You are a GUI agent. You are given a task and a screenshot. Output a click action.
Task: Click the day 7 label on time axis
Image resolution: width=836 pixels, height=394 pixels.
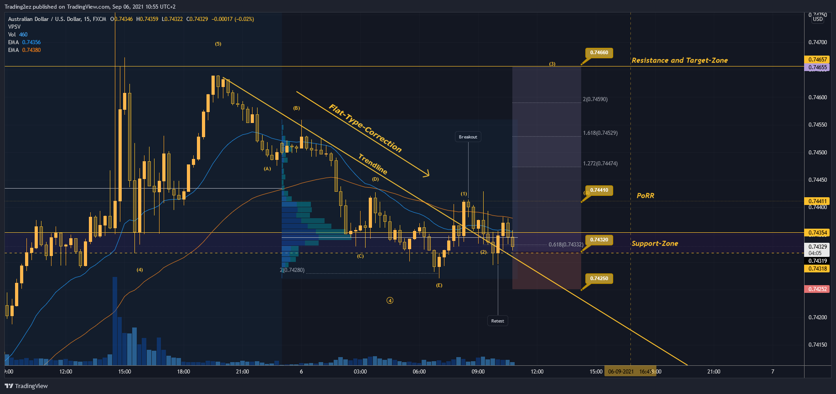773,372
